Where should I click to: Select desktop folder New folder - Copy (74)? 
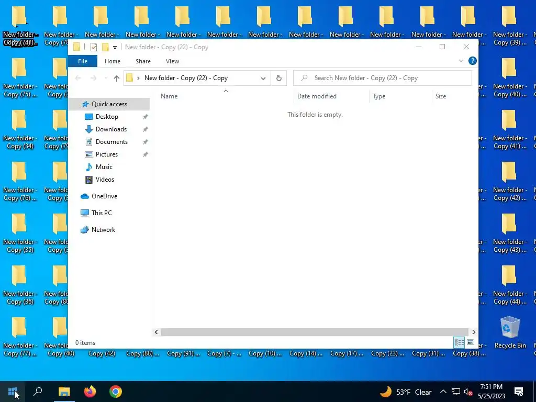(19, 26)
